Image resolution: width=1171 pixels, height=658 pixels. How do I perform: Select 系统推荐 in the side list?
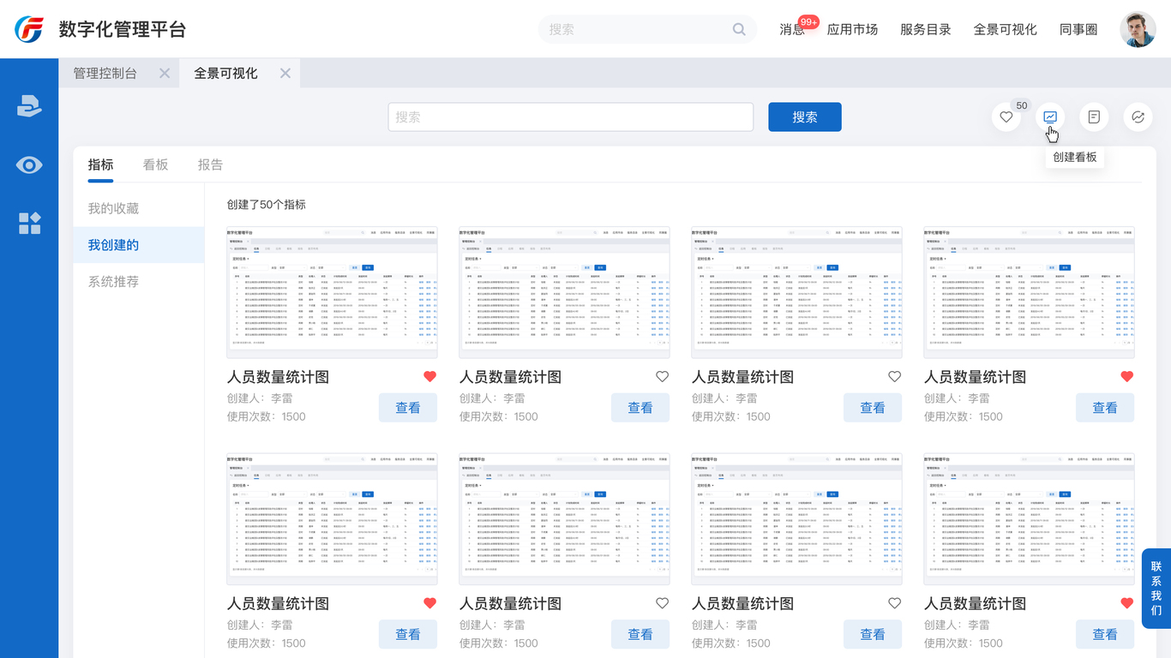coord(139,282)
